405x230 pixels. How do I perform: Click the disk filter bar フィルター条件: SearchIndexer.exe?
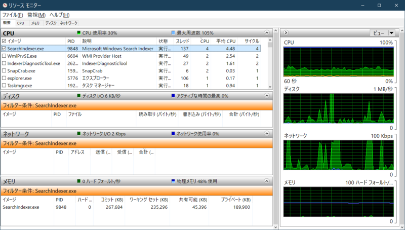click(x=137, y=105)
